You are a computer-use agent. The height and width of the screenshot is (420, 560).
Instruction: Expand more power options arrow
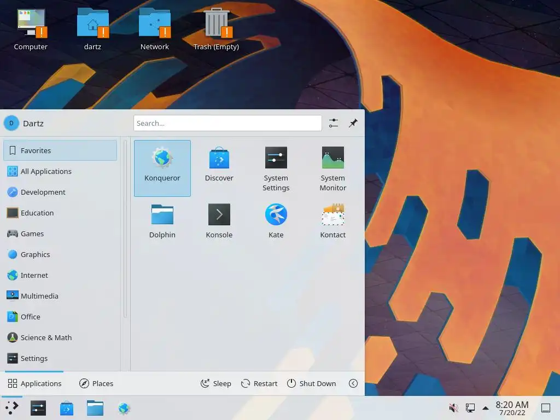tap(353, 383)
